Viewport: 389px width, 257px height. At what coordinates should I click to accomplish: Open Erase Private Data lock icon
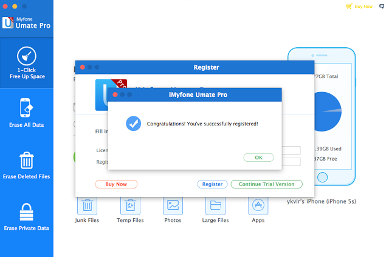pos(27,212)
